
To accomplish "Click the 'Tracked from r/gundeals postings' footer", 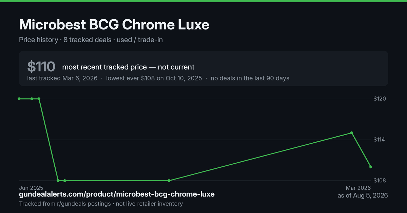I will [x=65, y=204].
